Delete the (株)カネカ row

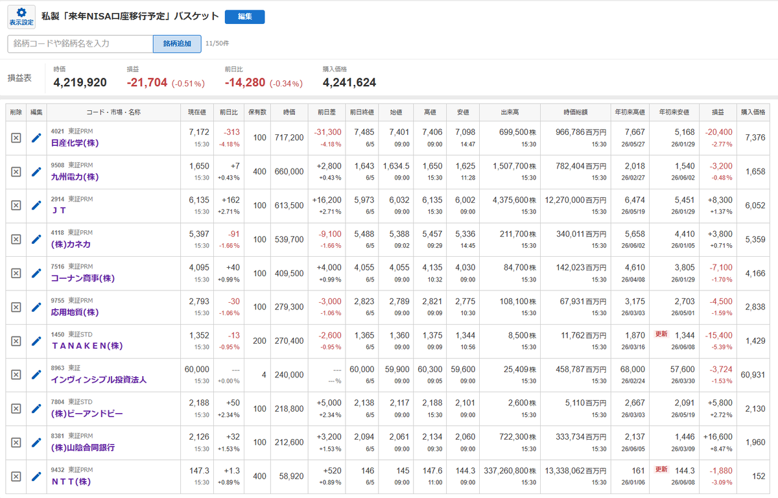16,239
